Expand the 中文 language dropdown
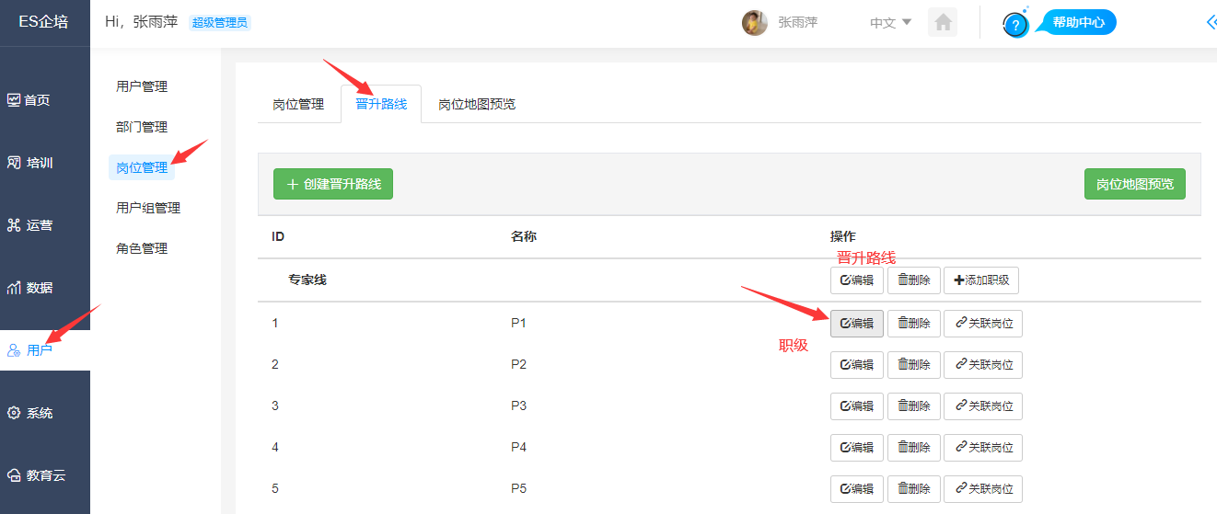Image resolution: width=1217 pixels, height=514 pixels. coord(890,23)
